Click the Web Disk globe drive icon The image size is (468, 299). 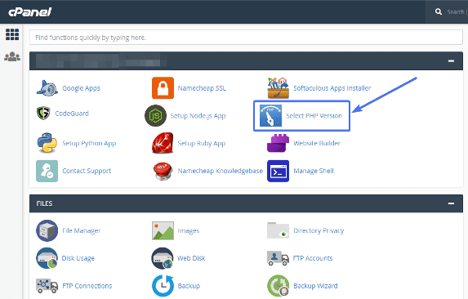pos(163,258)
